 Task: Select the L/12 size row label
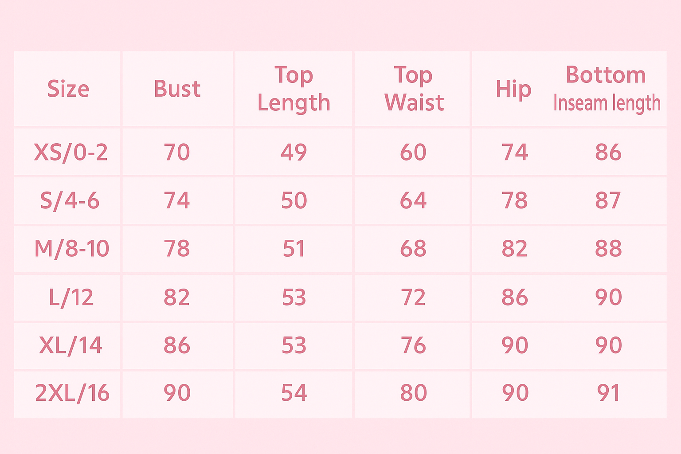(x=70, y=297)
